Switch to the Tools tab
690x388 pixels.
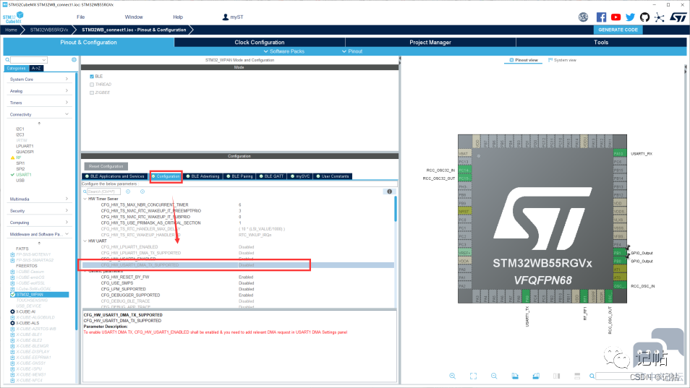601,42
